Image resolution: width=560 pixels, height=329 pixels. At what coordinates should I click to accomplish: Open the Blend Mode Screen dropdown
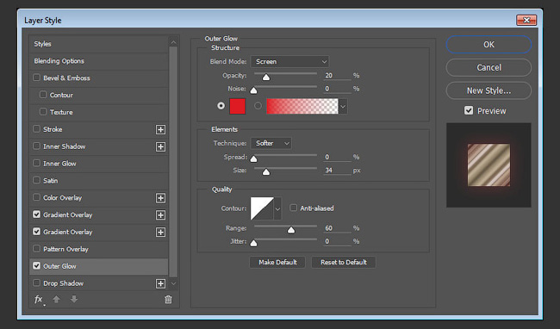[x=289, y=62]
